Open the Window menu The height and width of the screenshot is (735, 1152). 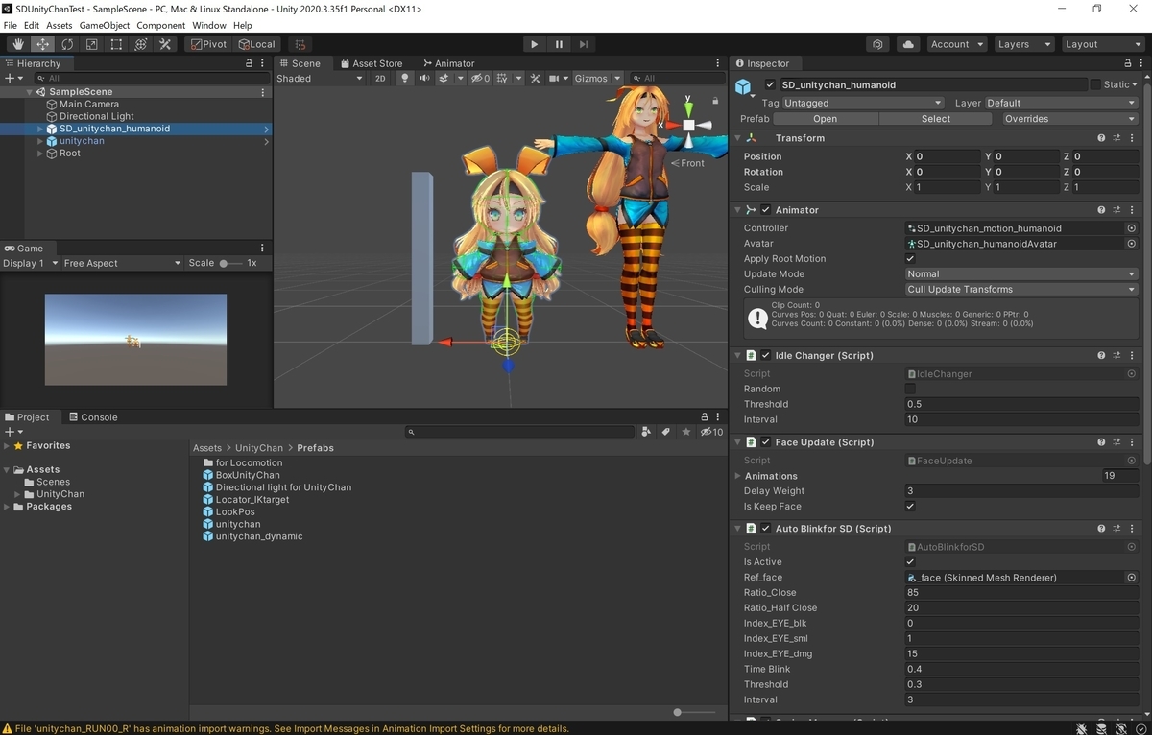click(209, 25)
